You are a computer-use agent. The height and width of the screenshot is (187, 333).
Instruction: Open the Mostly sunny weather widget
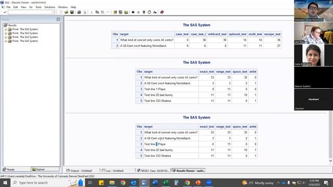(258, 183)
